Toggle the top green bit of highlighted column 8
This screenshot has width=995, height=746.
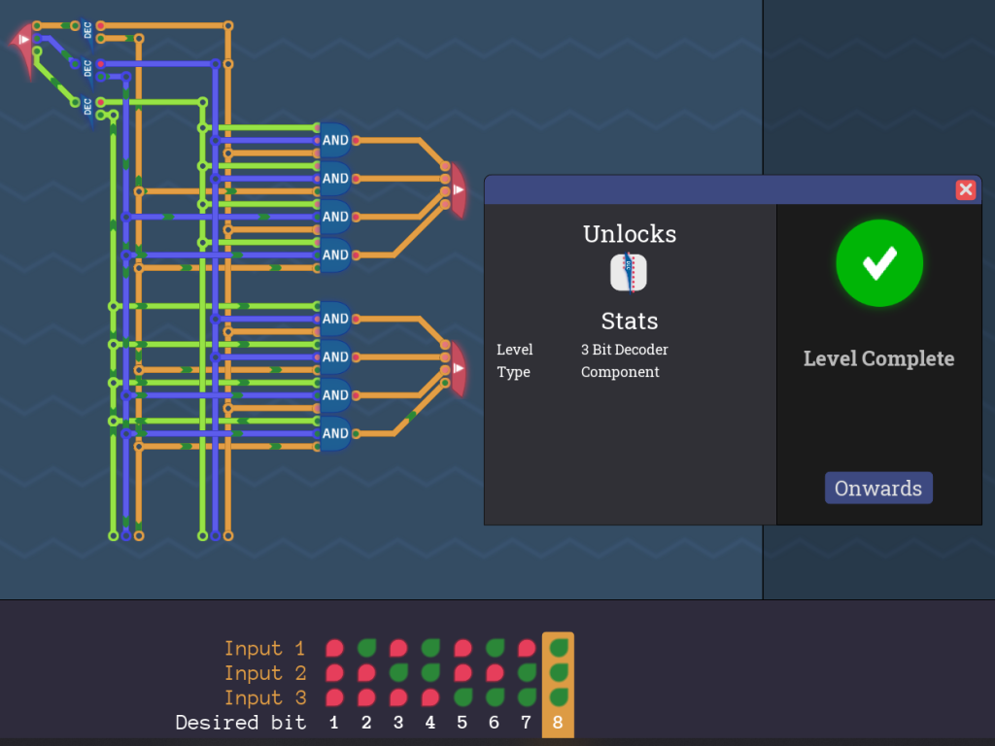pyautogui.click(x=558, y=648)
